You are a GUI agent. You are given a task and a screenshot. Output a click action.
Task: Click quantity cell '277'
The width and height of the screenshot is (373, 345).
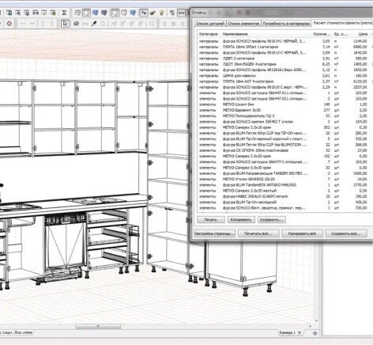click(x=326, y=110)
